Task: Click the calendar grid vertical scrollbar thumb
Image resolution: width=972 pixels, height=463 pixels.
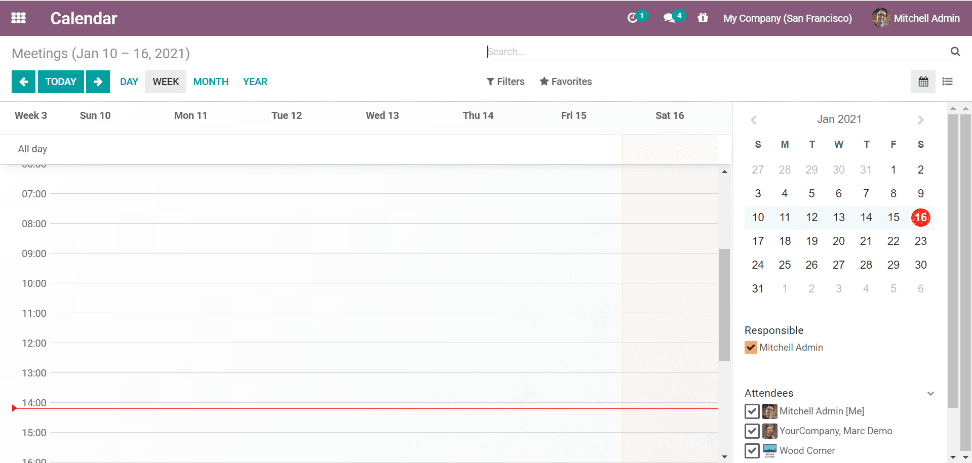Action: tap(724, 305)
